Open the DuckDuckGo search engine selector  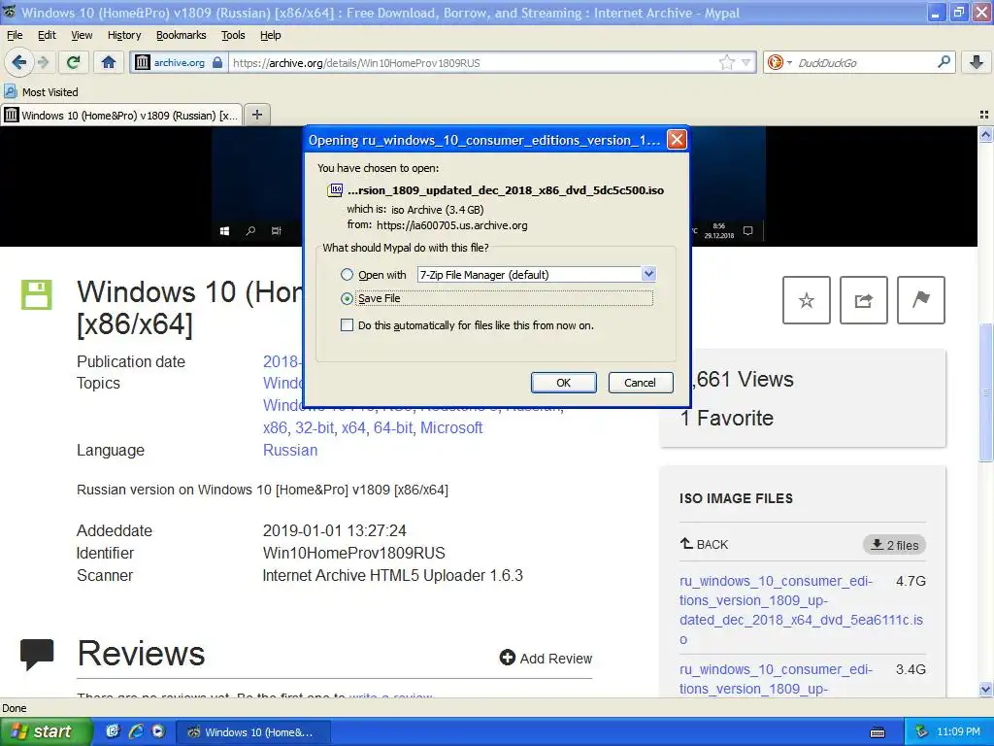(779, 62)
